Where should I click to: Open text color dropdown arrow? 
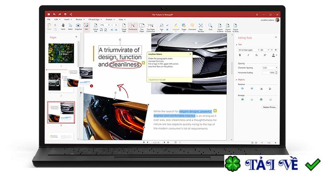277,55
